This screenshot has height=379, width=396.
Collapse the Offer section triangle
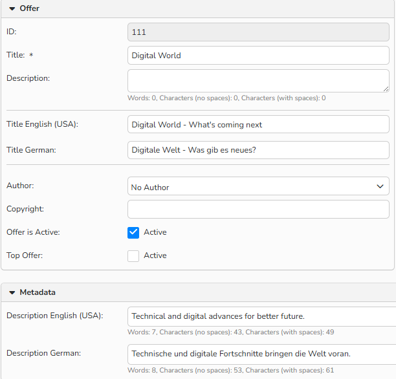tap(12, 8)
